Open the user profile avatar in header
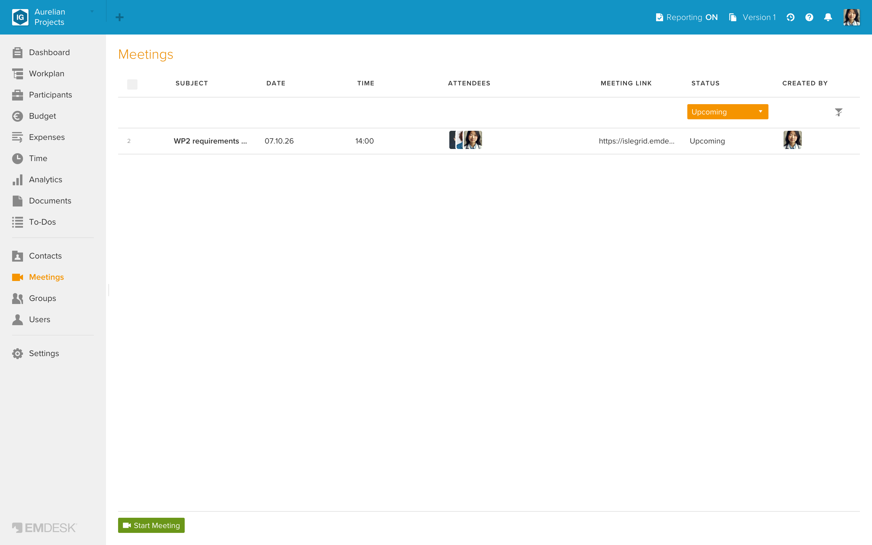The width and height of the screenshot is (872, 545). (x=852, y=17)
